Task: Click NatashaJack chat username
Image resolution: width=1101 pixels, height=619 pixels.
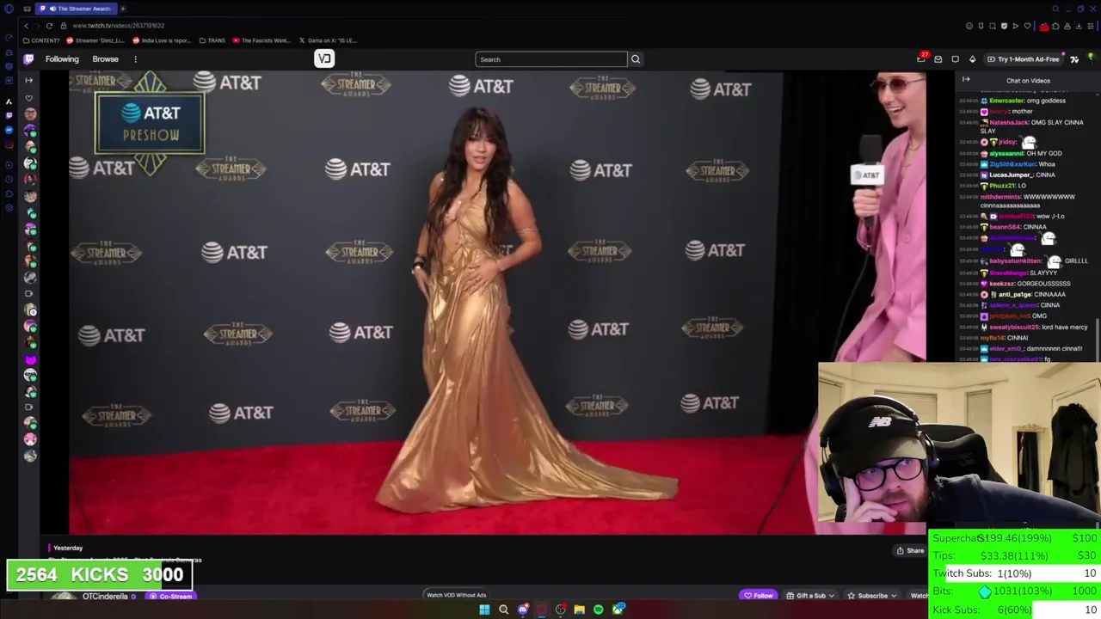Action: click(x=1009, y=123)
